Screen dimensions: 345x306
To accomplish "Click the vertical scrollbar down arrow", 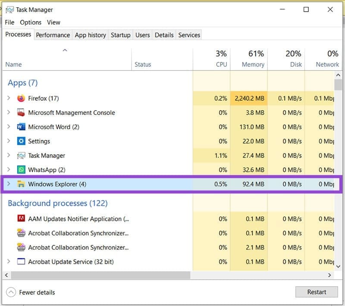I will 339,266.
